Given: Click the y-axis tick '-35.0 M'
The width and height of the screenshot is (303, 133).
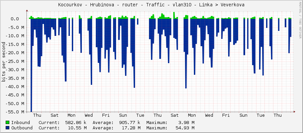Looking at the screenshot, I should [15, 78].
